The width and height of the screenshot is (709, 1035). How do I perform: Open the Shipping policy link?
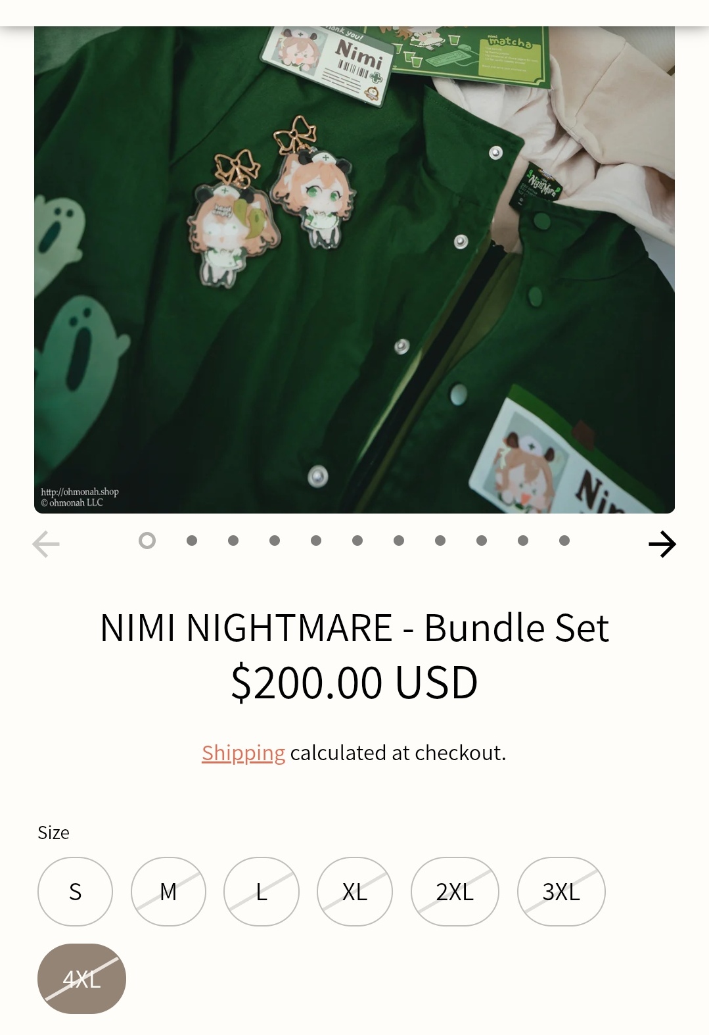point(243,753)
